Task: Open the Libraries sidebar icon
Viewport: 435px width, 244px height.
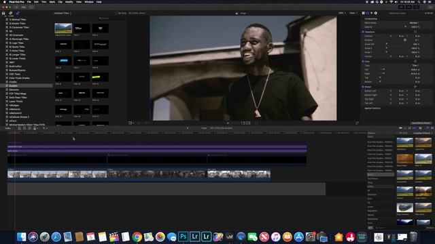Action: (x=3, y=13)
